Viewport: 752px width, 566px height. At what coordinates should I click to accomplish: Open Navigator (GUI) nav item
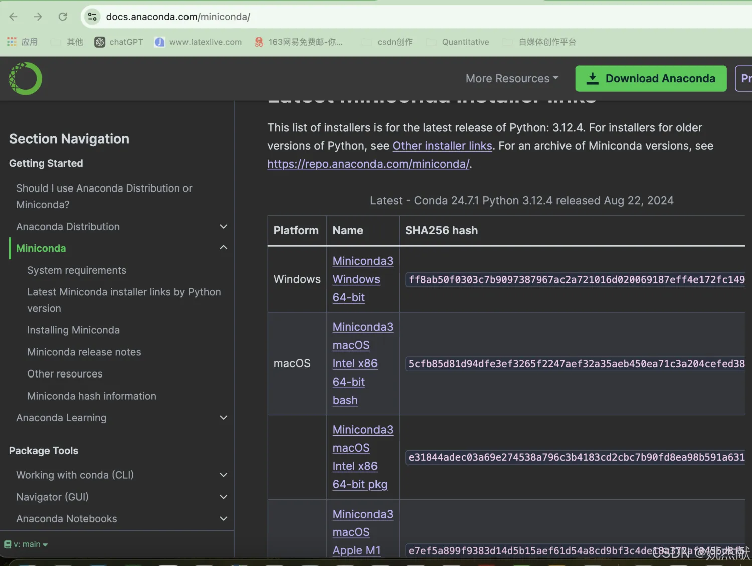click(x=52, y=497)
